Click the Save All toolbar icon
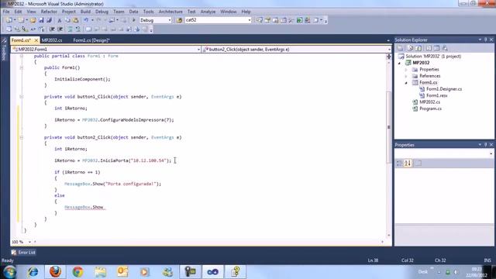Image resolution: width=496 pixels, height=279 pixels. 49,20
